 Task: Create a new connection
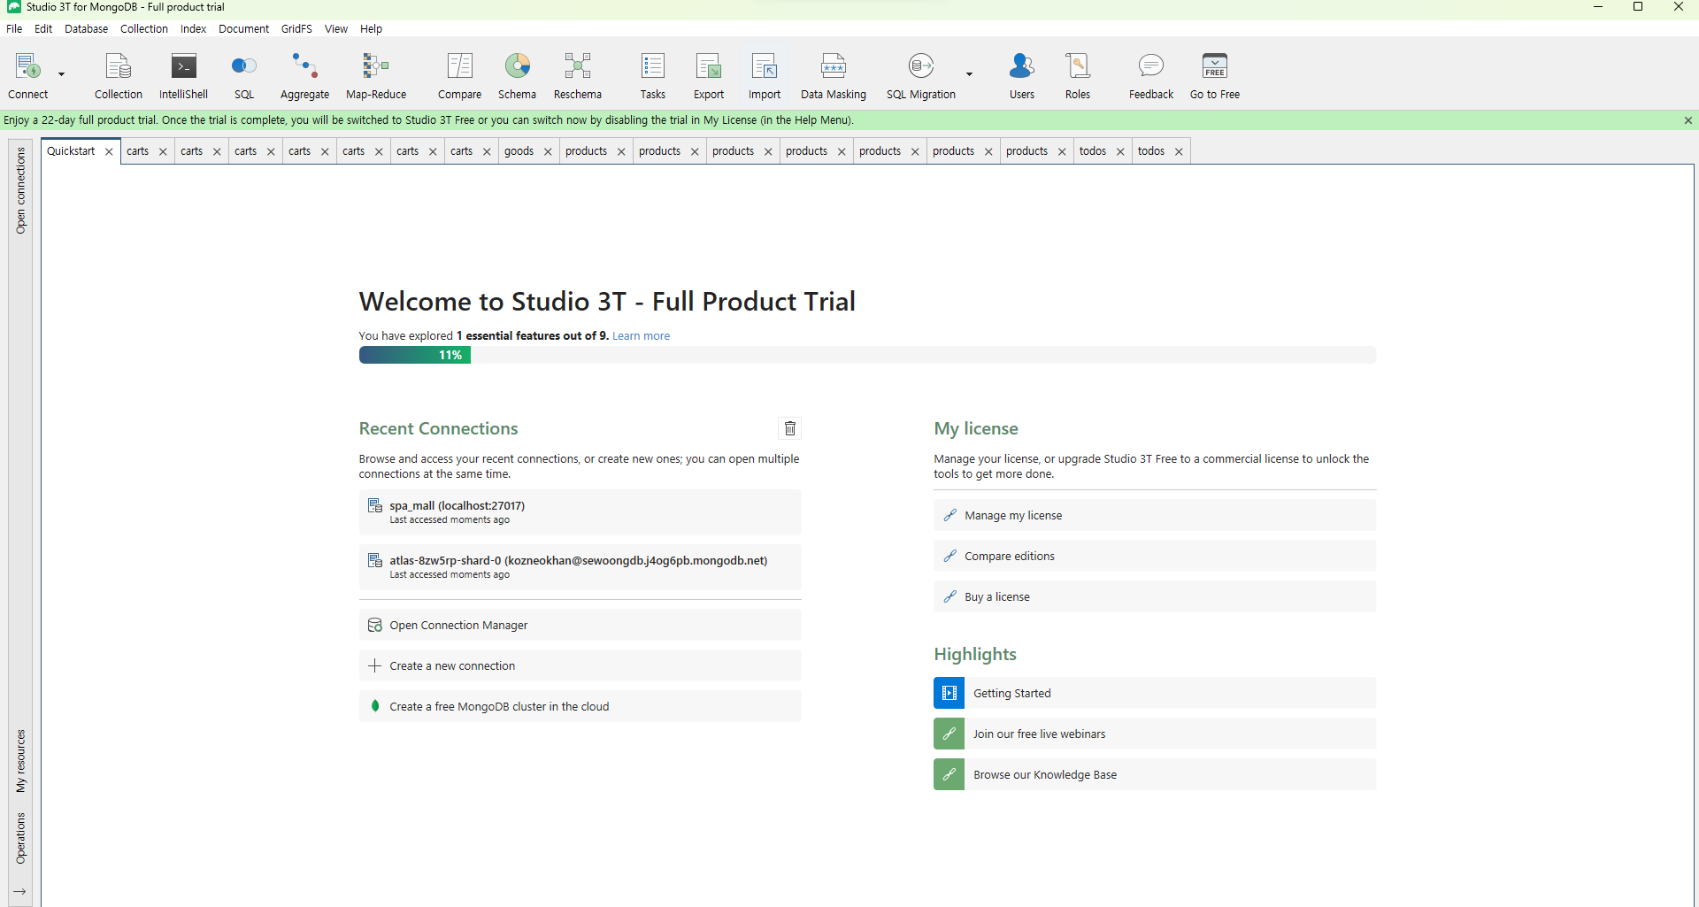point(580,665)
